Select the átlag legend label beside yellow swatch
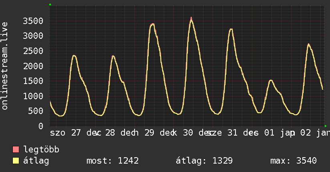The image size is (330, 172). (36, 161)
